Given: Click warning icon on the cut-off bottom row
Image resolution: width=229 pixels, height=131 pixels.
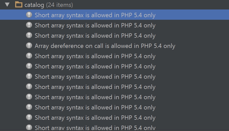Looking at the screenshot, I should pyautogui.click(x=29, y=127).
